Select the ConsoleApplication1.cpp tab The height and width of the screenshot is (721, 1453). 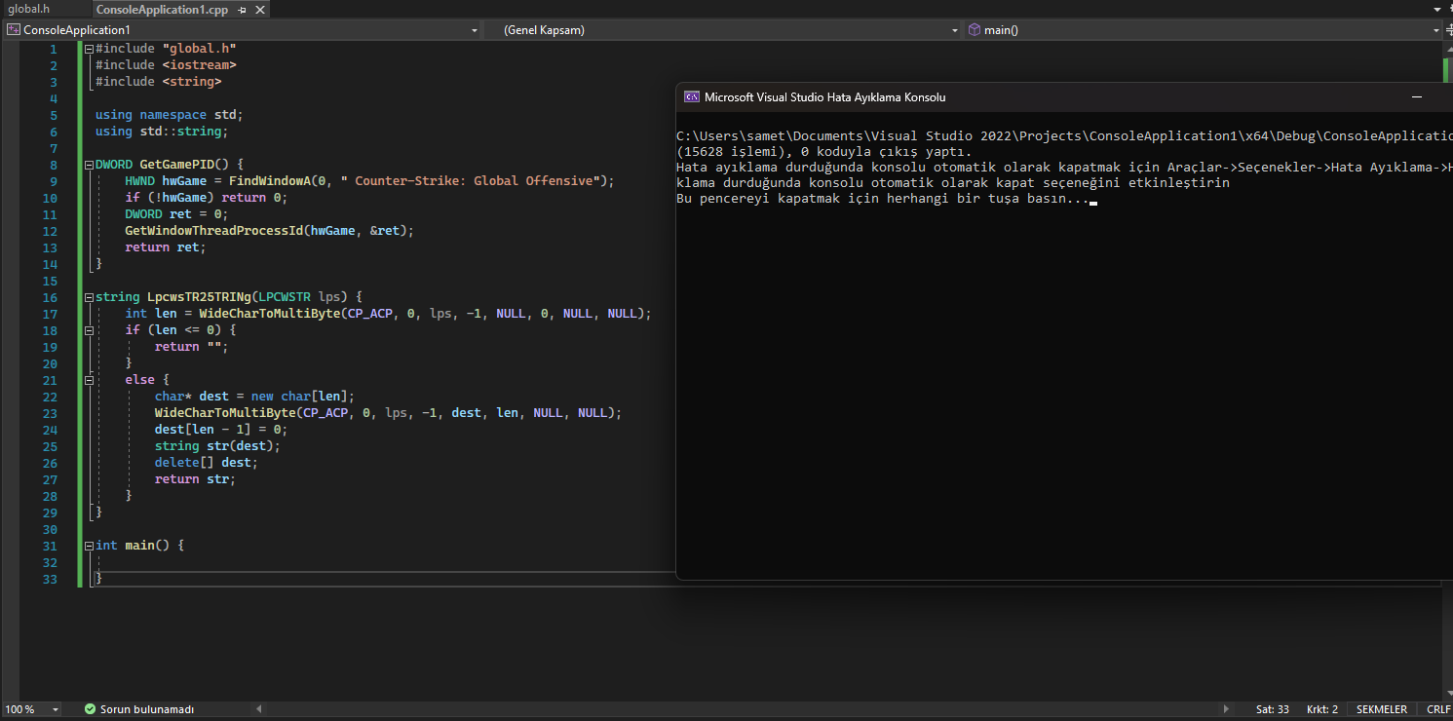(161, 9)
